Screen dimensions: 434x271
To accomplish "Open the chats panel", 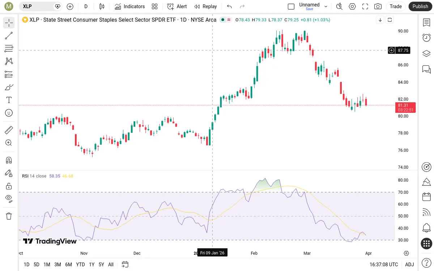I will (426, 69).
